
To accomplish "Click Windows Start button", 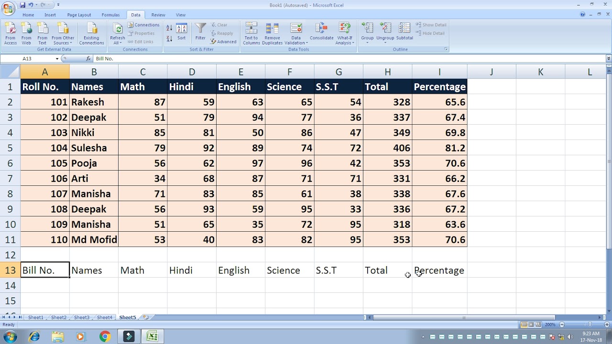I will pos(10,336).
